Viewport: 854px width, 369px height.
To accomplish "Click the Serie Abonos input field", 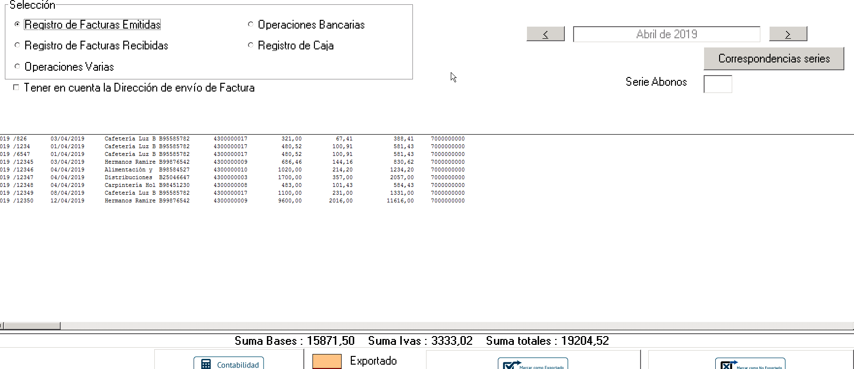I will (718, 84).
